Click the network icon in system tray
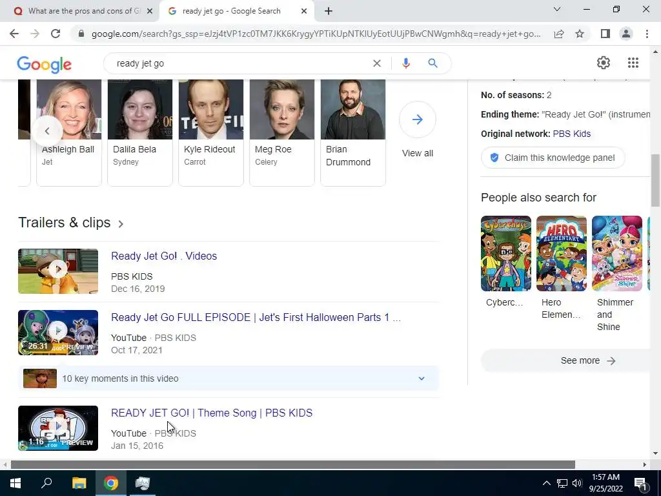Viewport: 661px width, 496px height. click(562, 483)
